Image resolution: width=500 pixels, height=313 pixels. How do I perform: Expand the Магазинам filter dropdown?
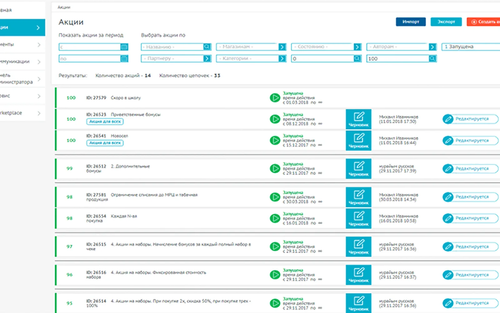(x=282, y=47)
